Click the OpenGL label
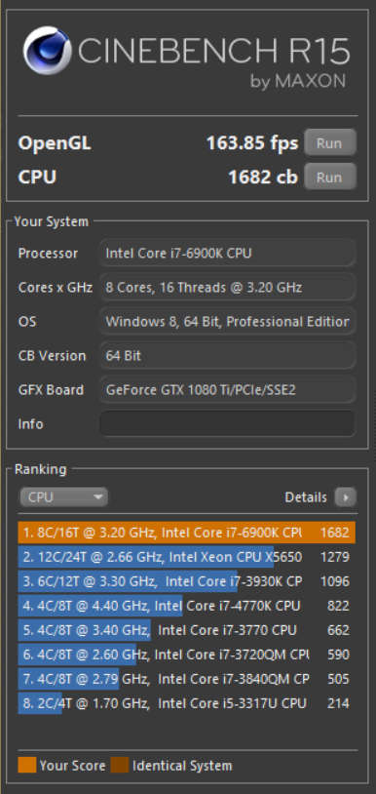Viewport: 376px width, 794px height. pos(55,143)
